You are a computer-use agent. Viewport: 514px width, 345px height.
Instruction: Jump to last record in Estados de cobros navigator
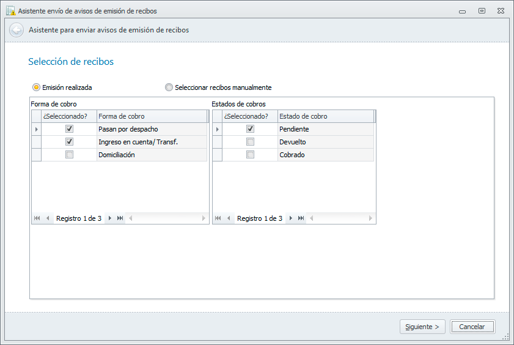(301, 218)
